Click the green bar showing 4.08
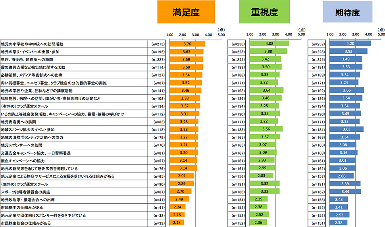The width and height of the screenshot is (385, 227). pos(269,44)
